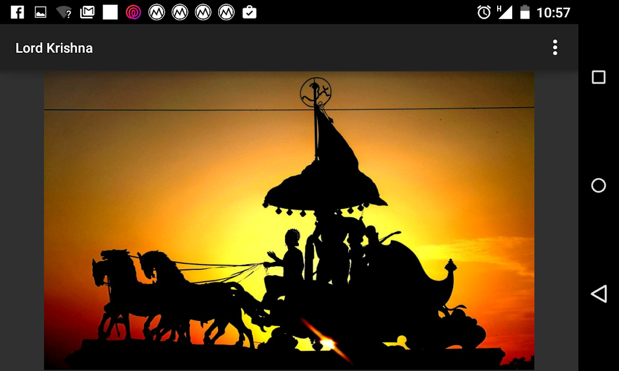Screen dimensions: 619x371
Task: Tap the white square notification icon
Action: [110, 12]
